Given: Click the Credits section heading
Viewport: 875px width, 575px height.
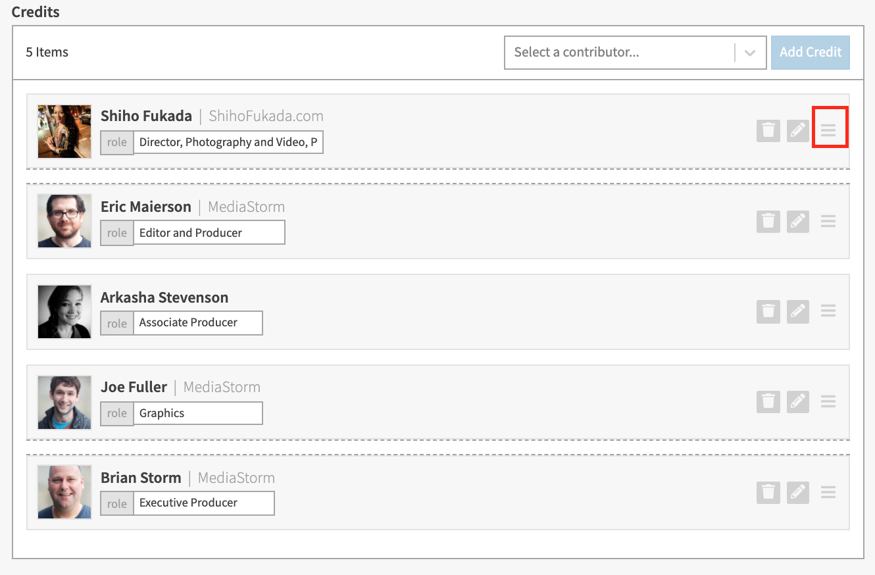Looking at the screenshot, I should (x=36, y=12).
